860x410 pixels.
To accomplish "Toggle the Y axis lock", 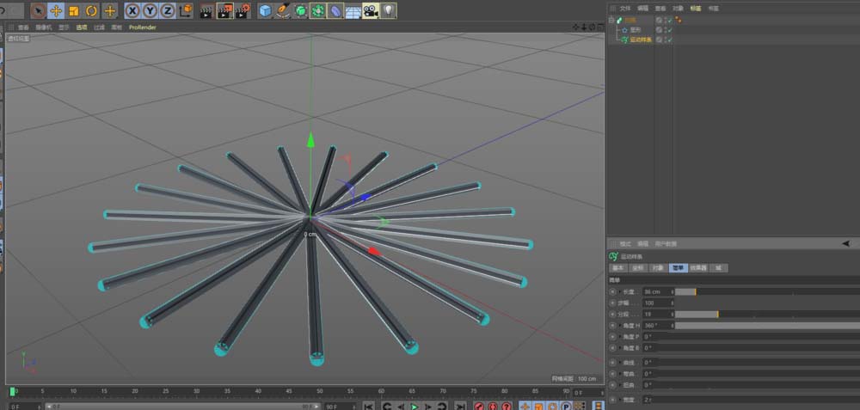I will (x=150, y=11).
